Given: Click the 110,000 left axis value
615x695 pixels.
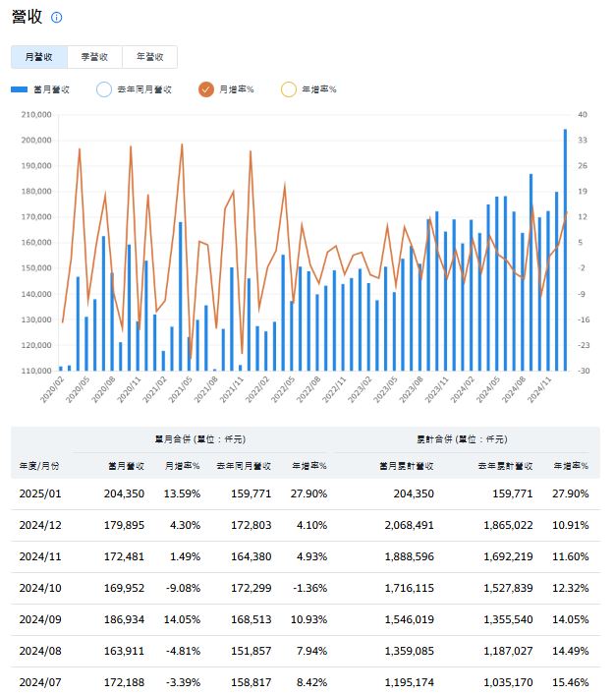Looking at the screenshot, I should pos(36,371).
